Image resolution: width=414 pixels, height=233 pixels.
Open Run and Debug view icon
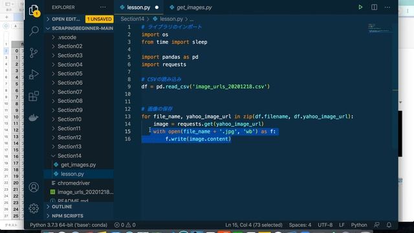pyautogui.click(x=34, y=74)
